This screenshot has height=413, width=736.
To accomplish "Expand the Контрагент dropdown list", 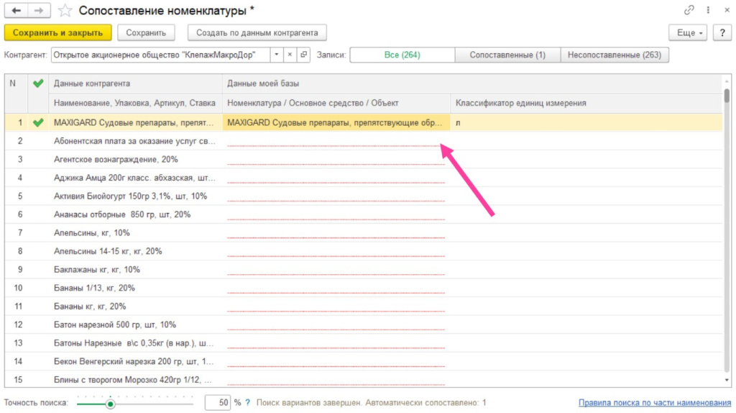I will [277, 55].
